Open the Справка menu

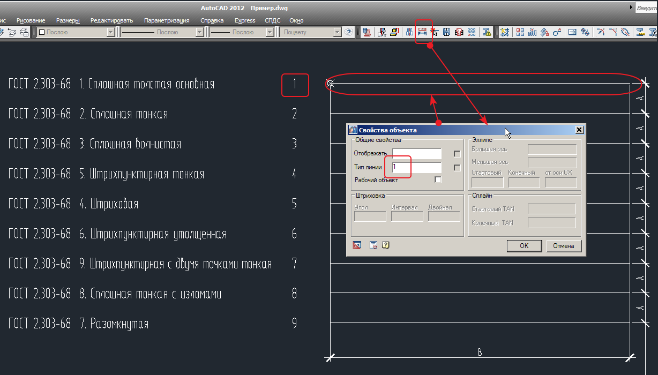[212, 20]
